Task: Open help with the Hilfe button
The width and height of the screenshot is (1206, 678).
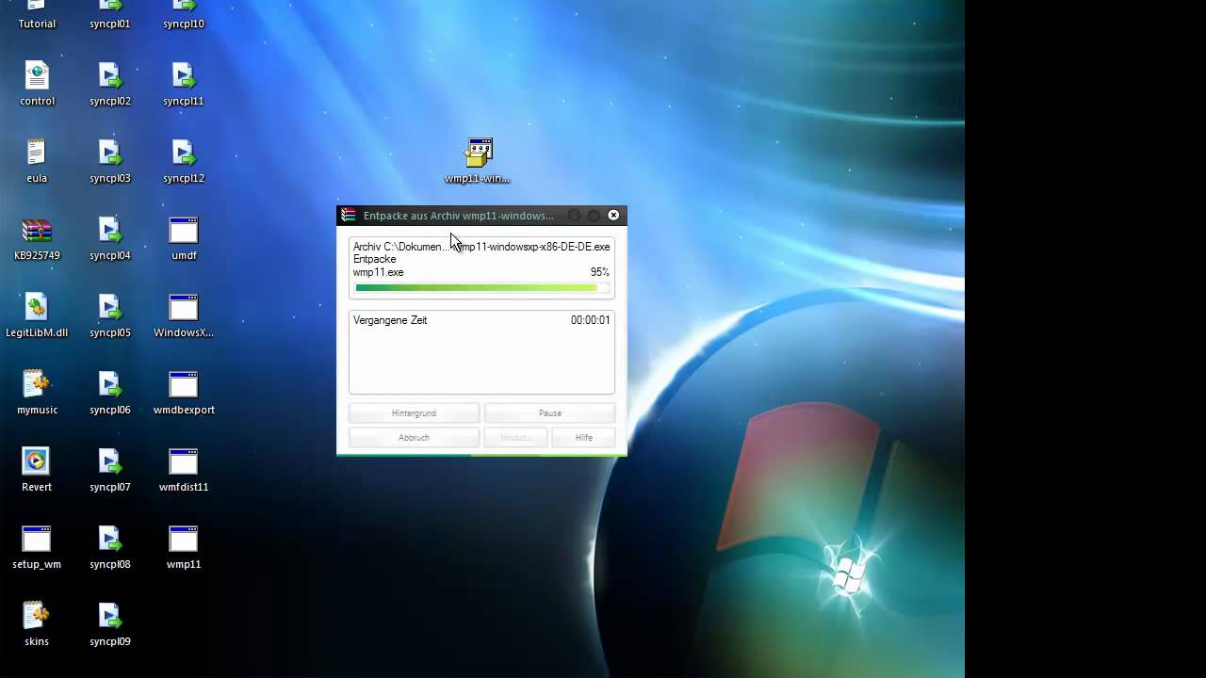Action: [584, 438]
